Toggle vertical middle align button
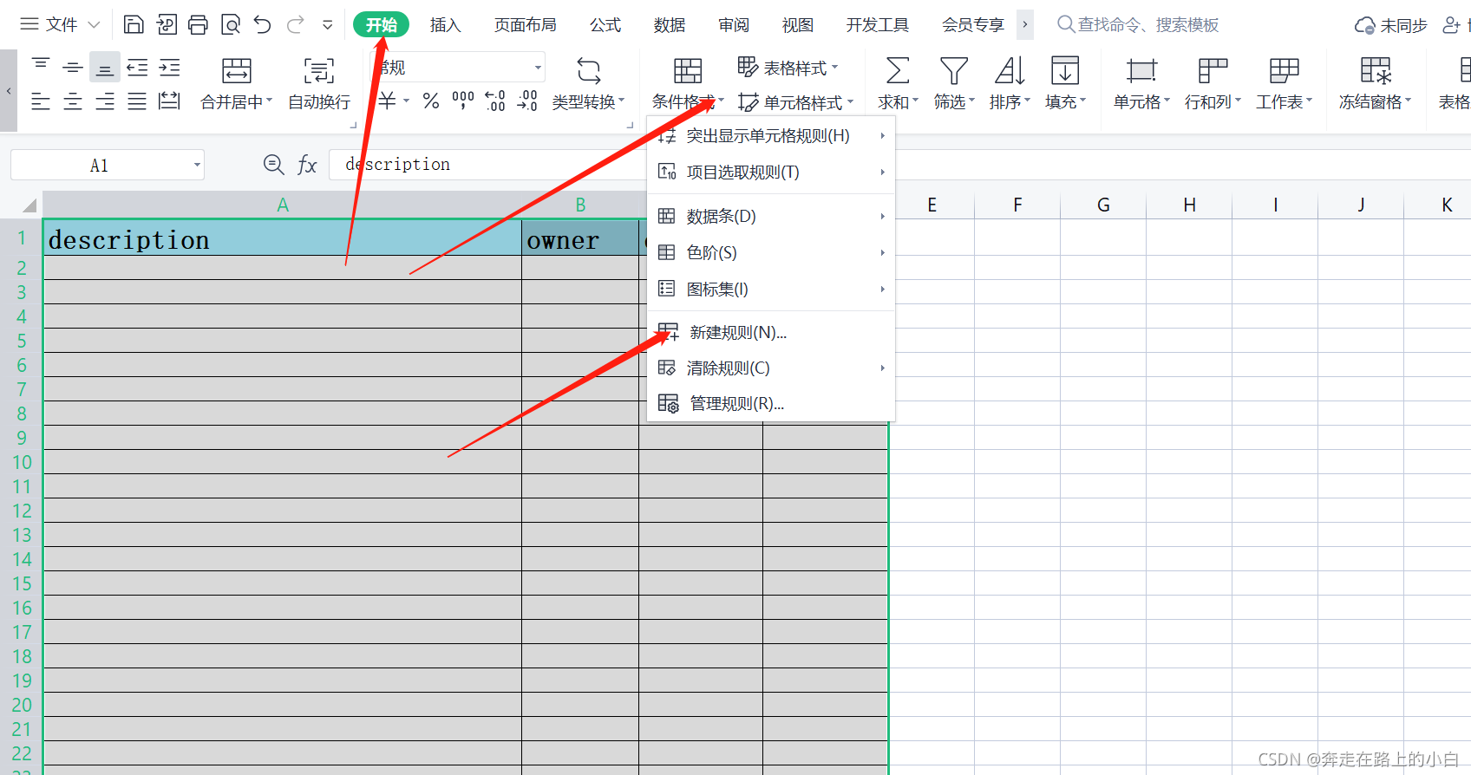 73,67
